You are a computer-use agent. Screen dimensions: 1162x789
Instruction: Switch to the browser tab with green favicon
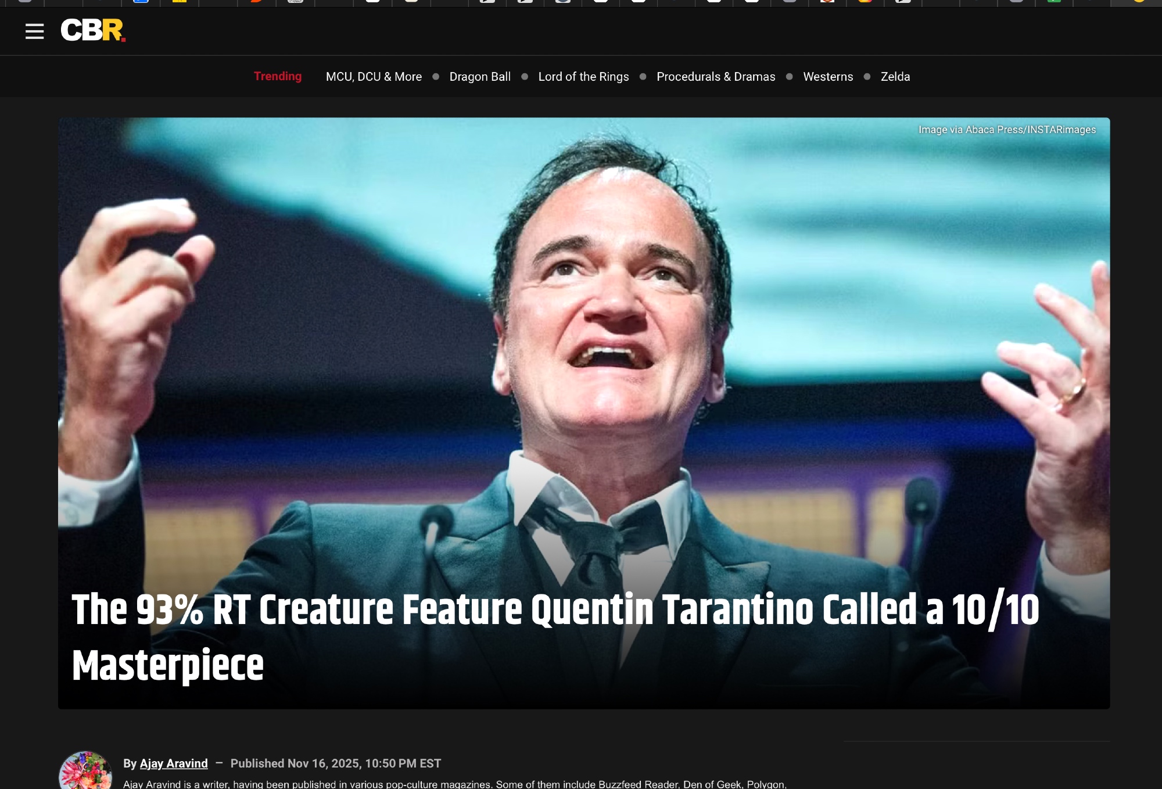[1054, 2]
